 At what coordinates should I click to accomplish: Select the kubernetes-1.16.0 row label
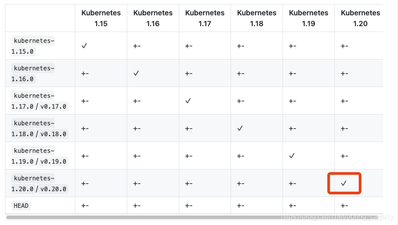[x=33, y=73]
